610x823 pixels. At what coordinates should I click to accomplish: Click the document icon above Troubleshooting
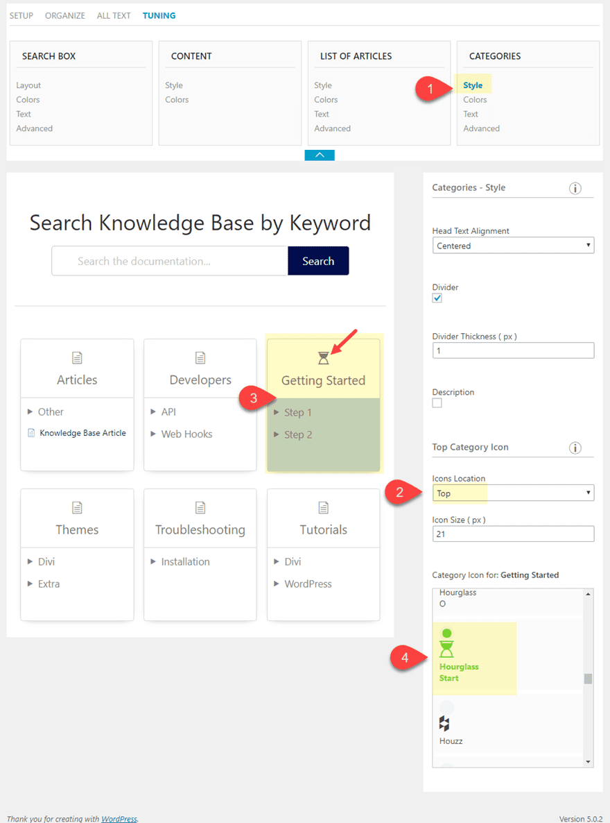200,507
